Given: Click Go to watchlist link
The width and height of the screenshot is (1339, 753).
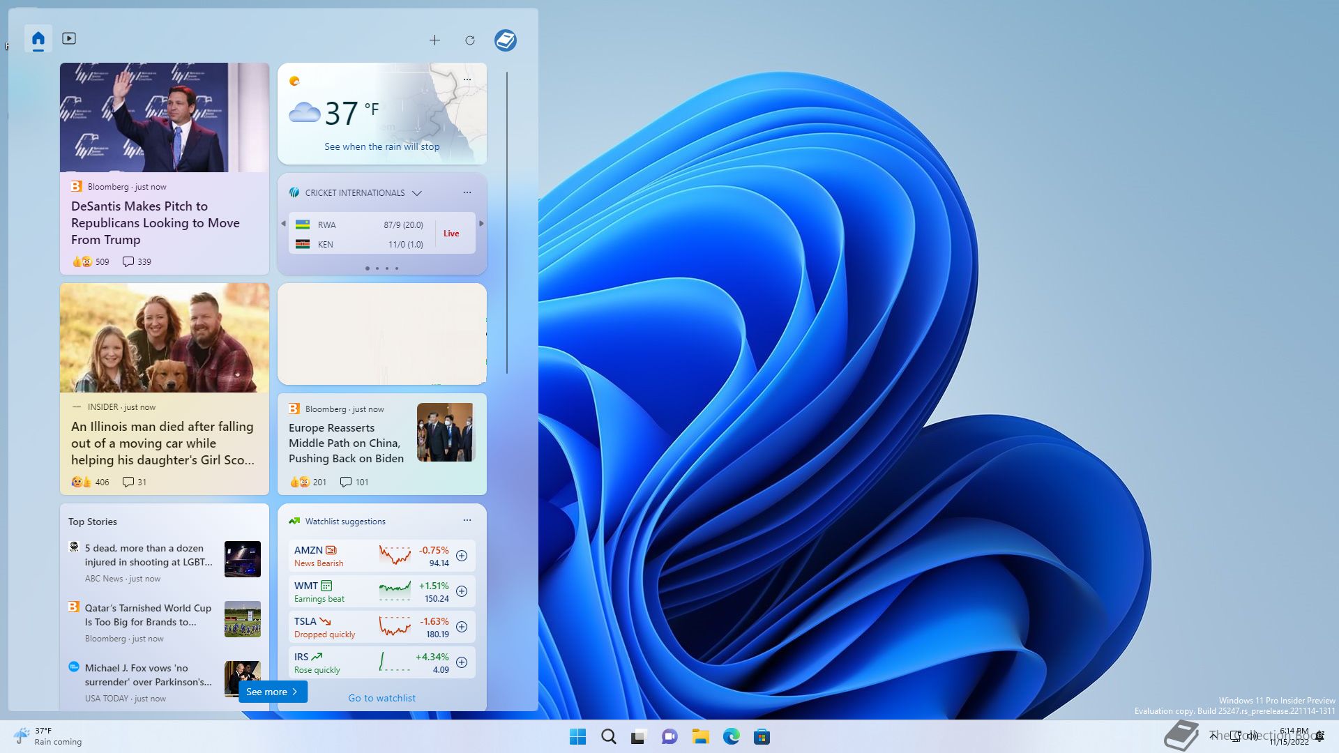Looking at the screenshot, I should pyautogui.click(x=381, y=698).
